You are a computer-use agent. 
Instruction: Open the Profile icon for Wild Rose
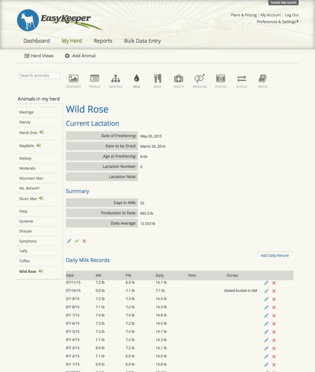[x=94, y=77]
